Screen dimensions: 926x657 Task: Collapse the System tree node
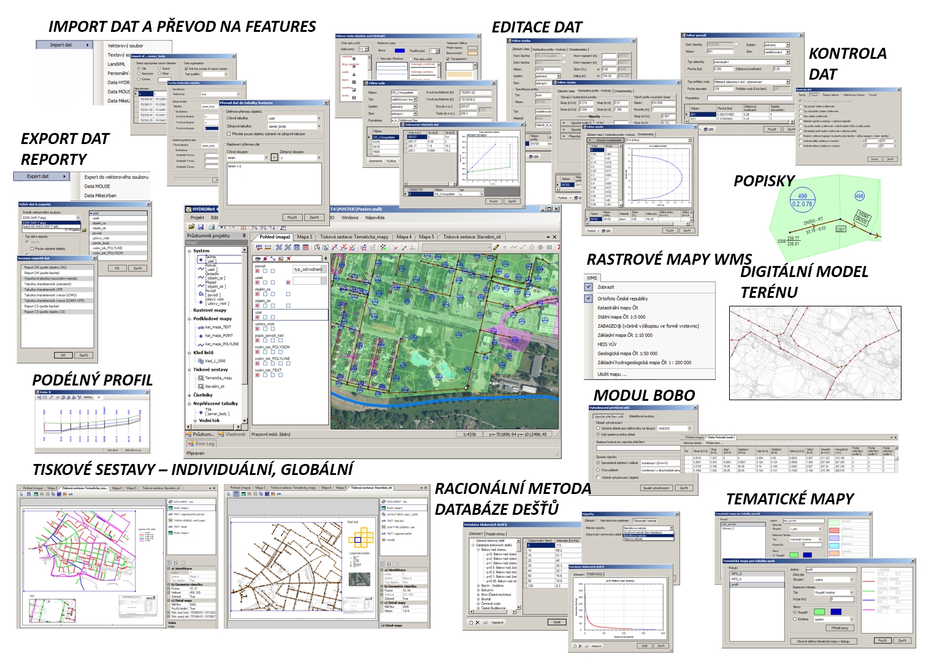tap(189, 251)
